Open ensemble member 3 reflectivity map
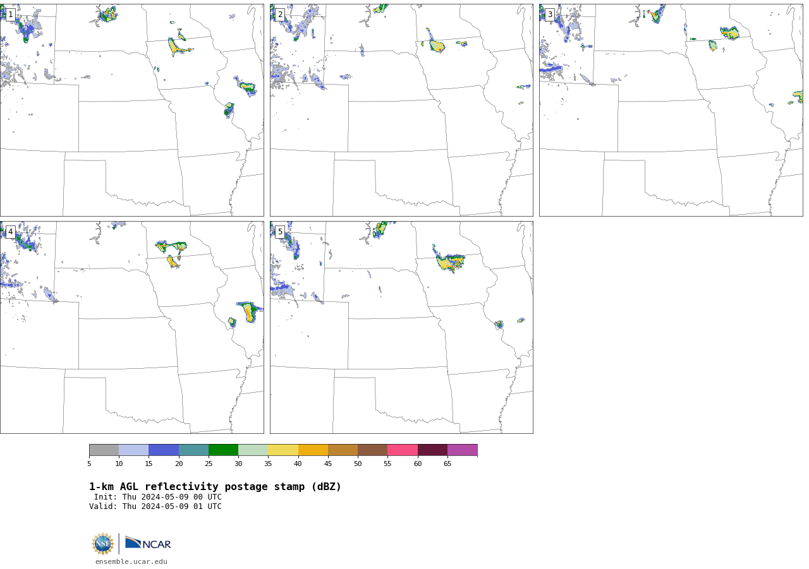 tap(671, 110)
